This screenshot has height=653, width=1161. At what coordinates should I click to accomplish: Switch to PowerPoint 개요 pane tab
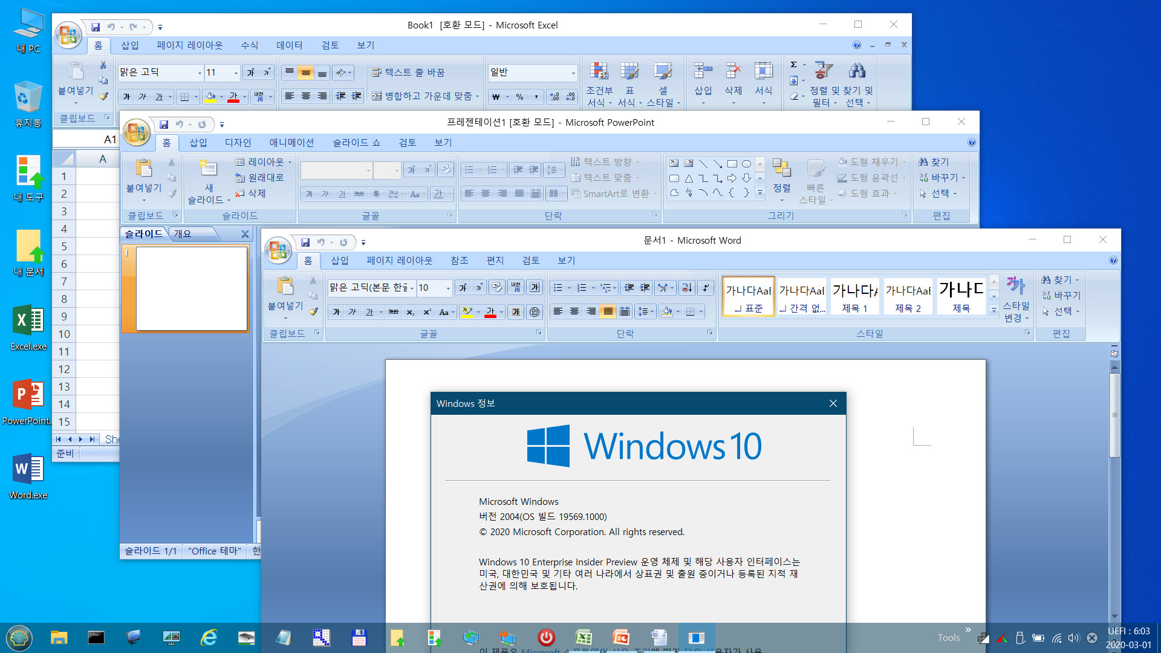183,234
